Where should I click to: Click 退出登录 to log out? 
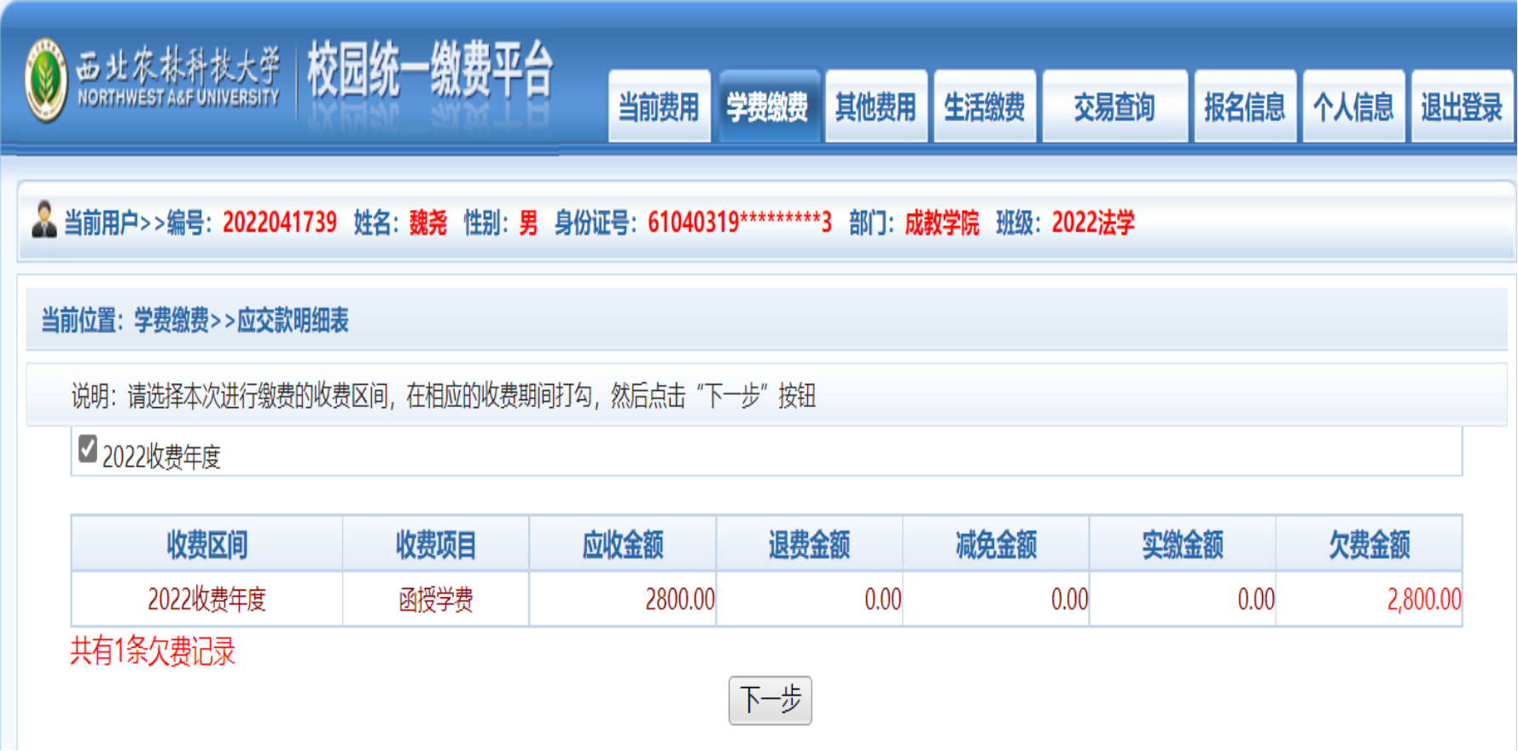coord(1462,108)
